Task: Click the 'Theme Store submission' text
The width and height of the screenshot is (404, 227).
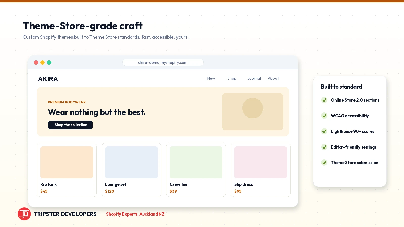Action: pos(355,163)
